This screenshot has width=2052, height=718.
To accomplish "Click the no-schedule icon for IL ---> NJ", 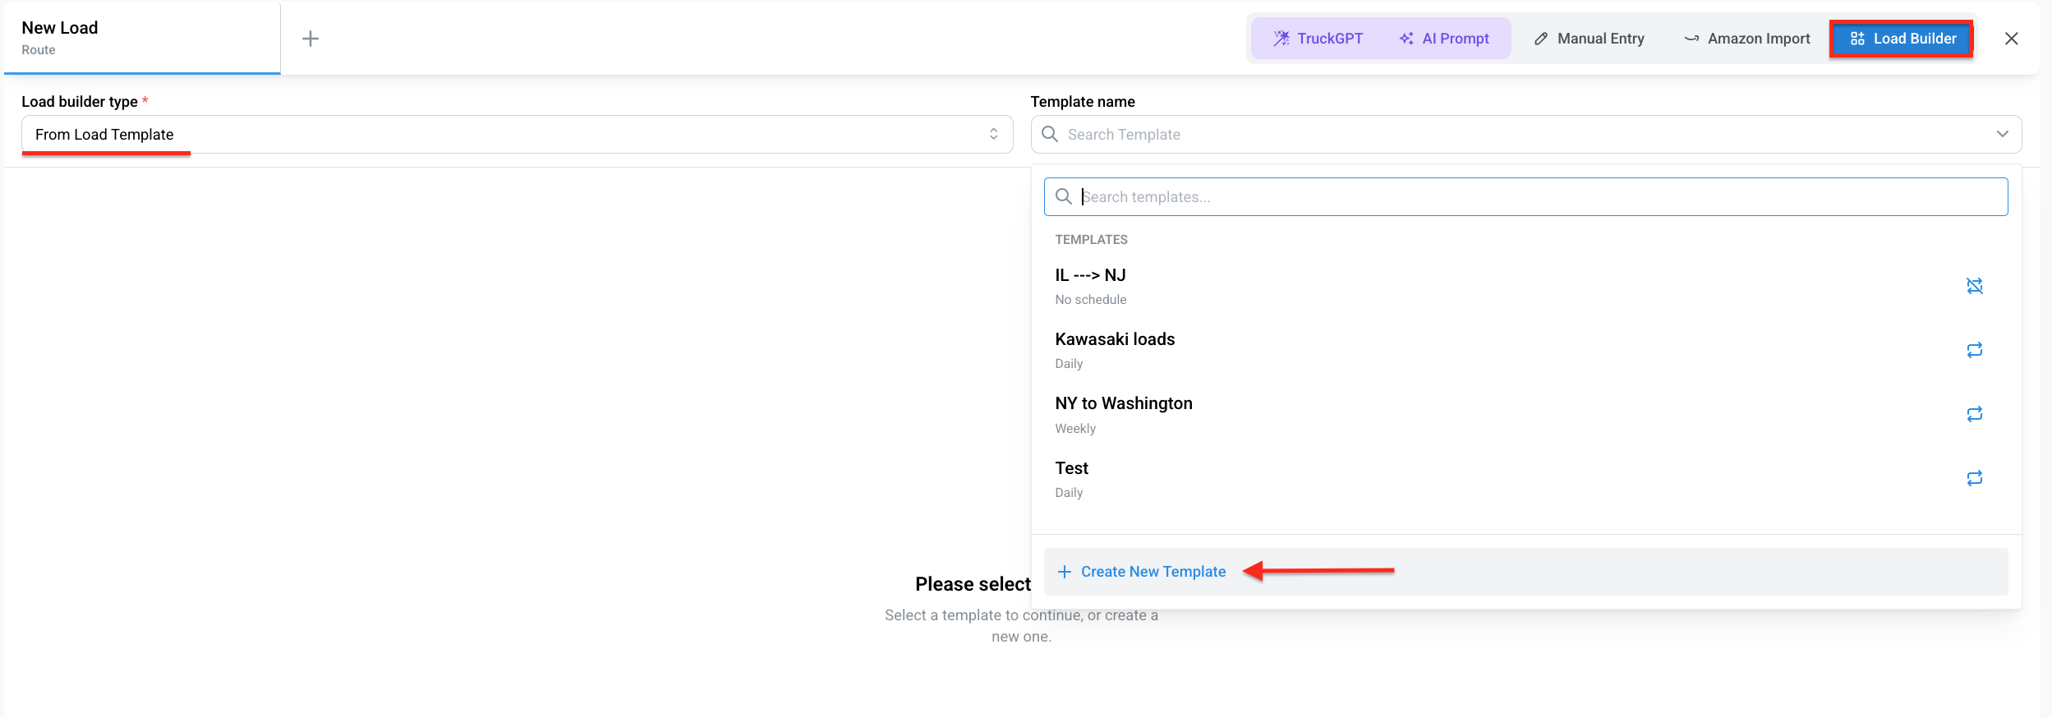I will pos(1974,286).
